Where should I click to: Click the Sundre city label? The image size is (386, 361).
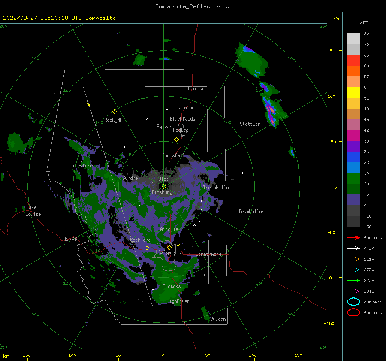(x=130, y=178)
